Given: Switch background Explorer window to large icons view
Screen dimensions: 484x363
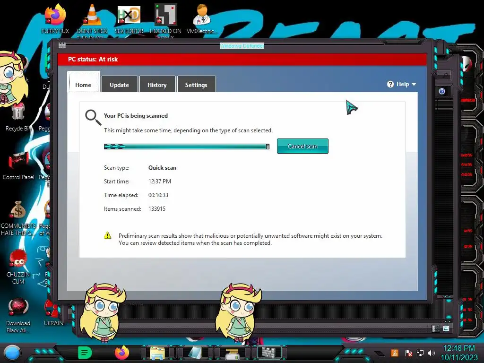Looking at the screenshot, I should pyautogui.click(x=446, y=328).
